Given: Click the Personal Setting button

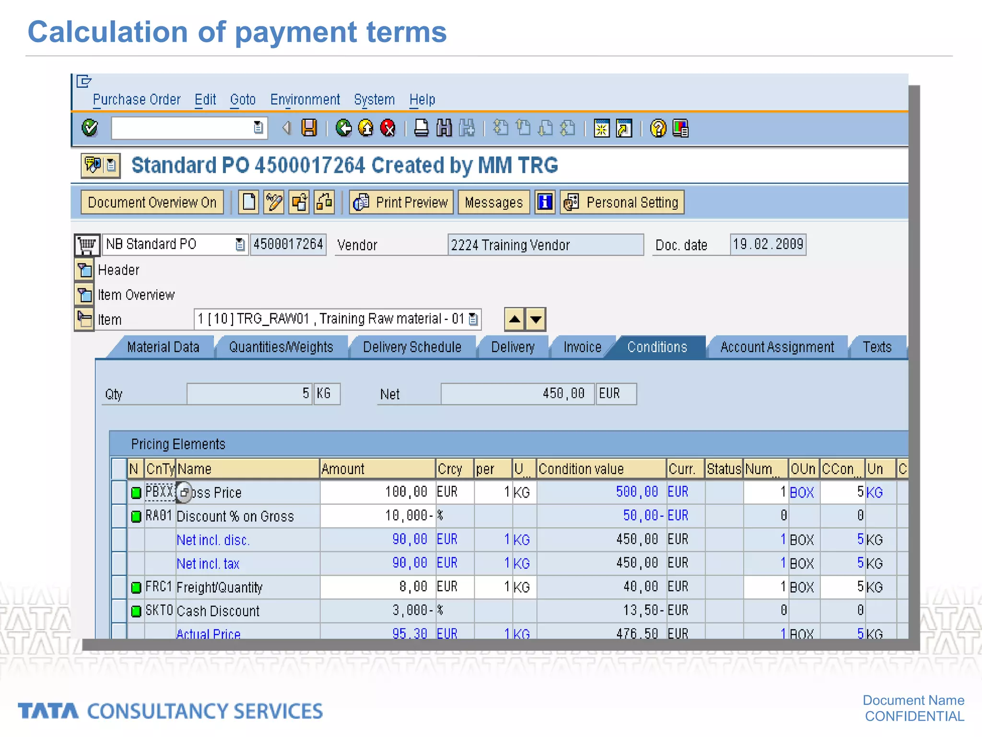Looking at the screenshot, I should (x=622, y=202).
